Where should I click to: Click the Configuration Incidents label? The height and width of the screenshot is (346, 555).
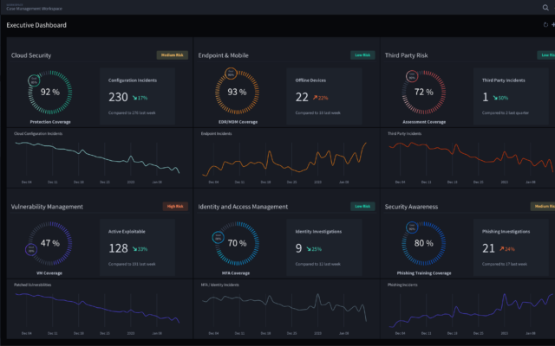[133, 80]
